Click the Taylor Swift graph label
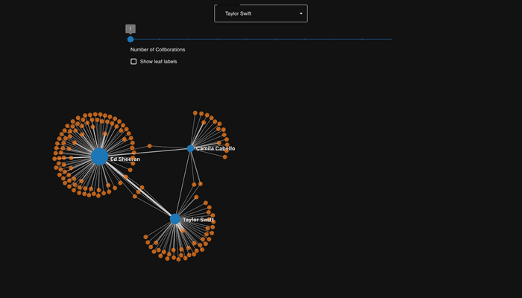522x298 pixels. click(x=198, y=220)
